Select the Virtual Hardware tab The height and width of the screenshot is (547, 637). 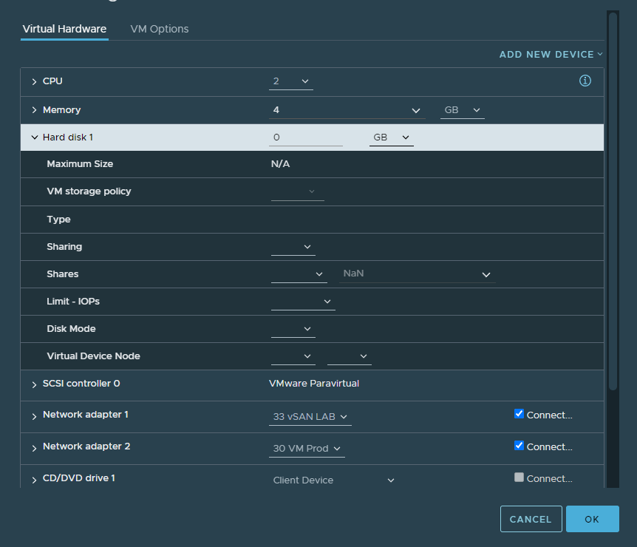pos(64,29)
